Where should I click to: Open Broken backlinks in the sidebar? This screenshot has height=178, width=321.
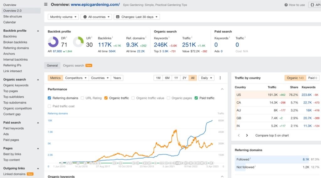15,42
